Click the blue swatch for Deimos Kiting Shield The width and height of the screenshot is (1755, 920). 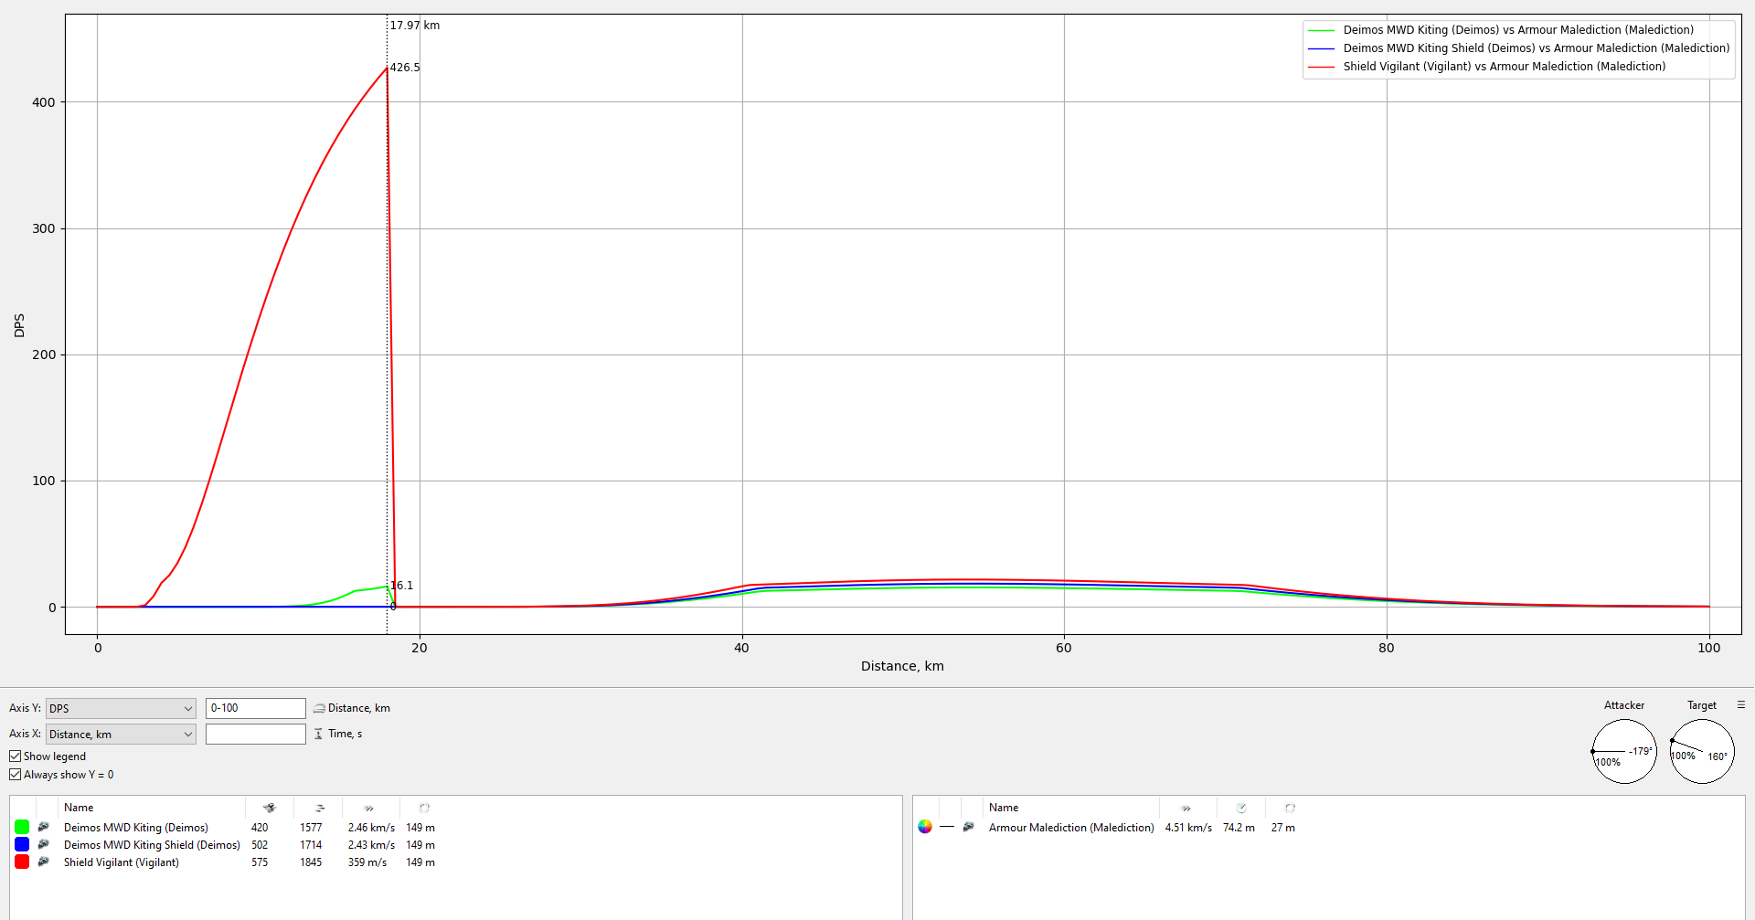(22, 844)
